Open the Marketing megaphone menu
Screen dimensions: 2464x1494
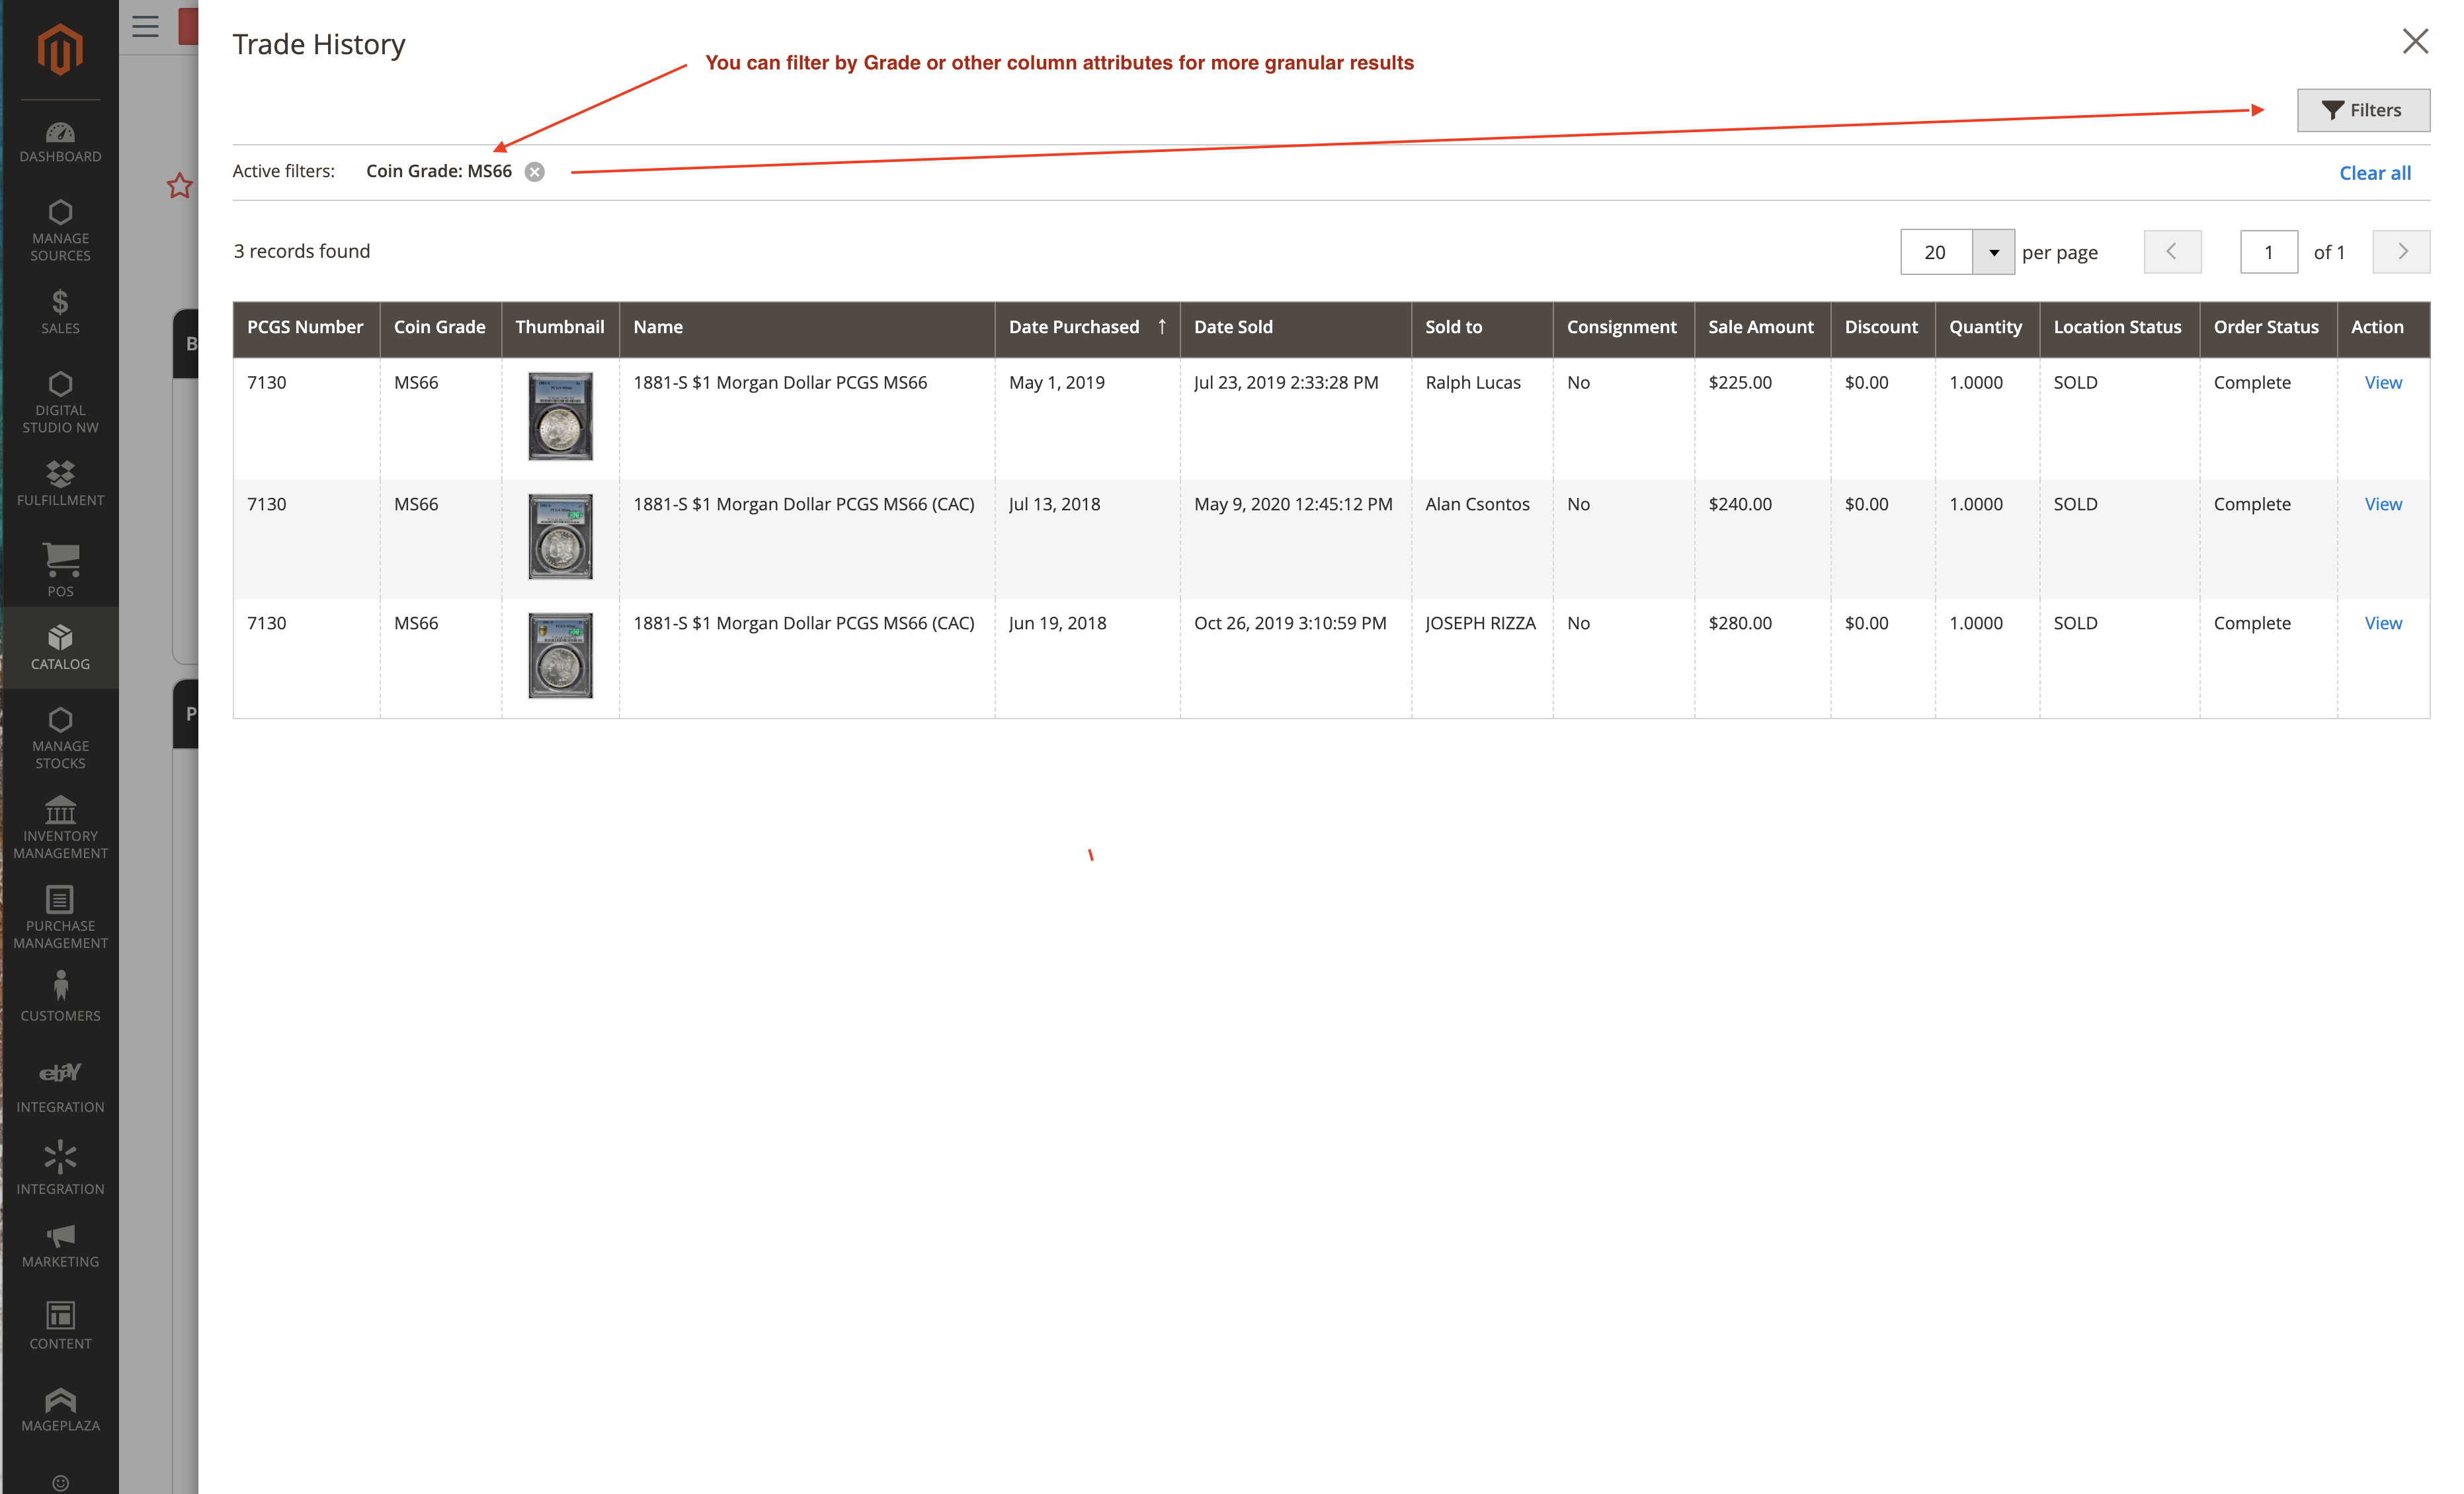(x=60, y=1246)
